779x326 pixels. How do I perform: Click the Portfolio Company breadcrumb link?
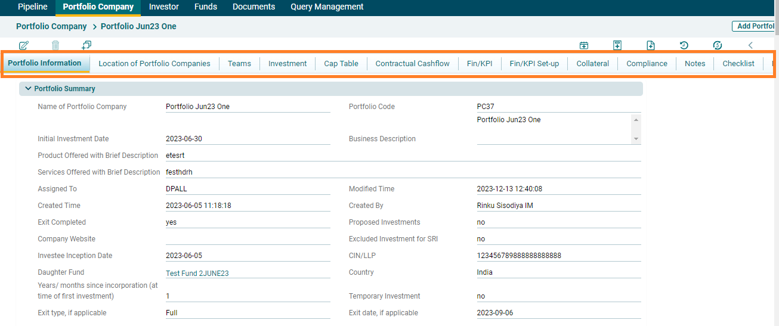coord(51,26)
